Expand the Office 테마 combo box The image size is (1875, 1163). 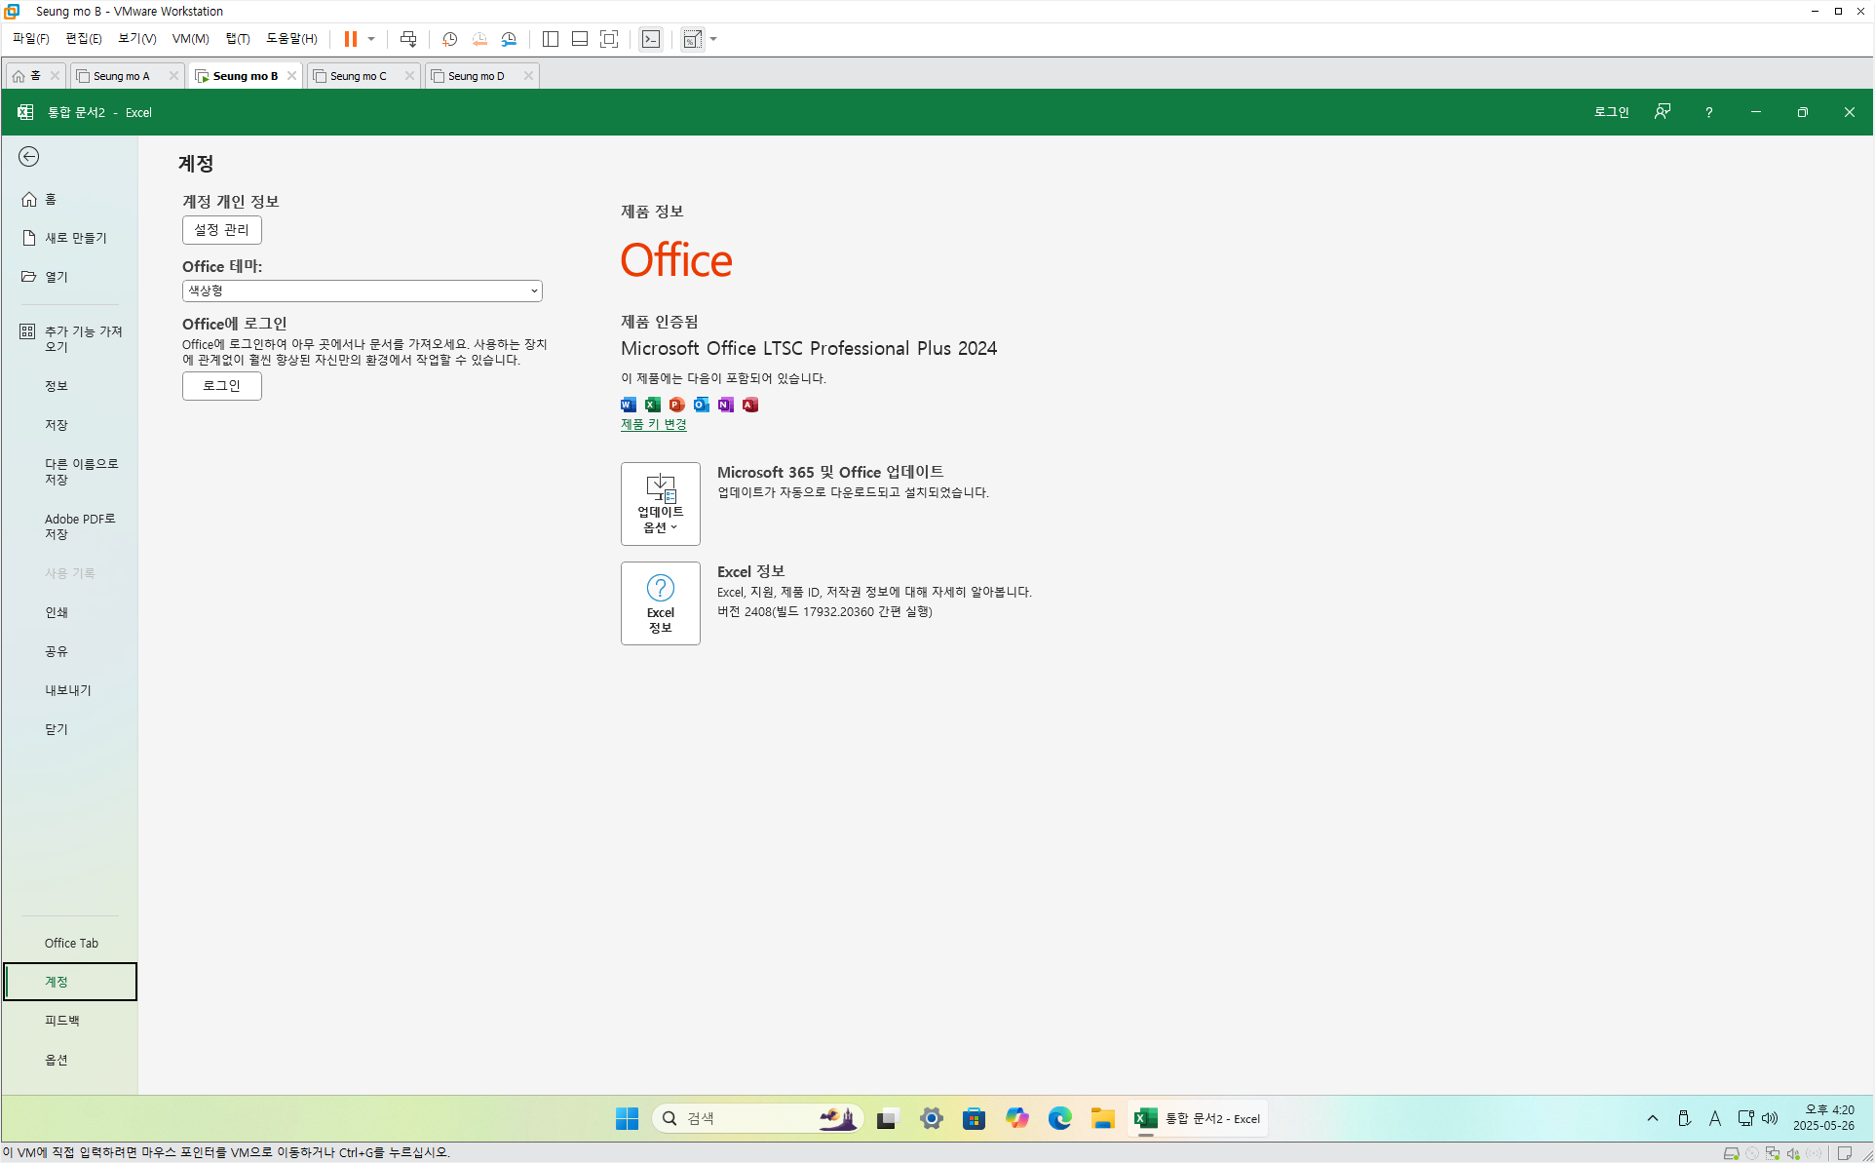(x=362, y=291)
